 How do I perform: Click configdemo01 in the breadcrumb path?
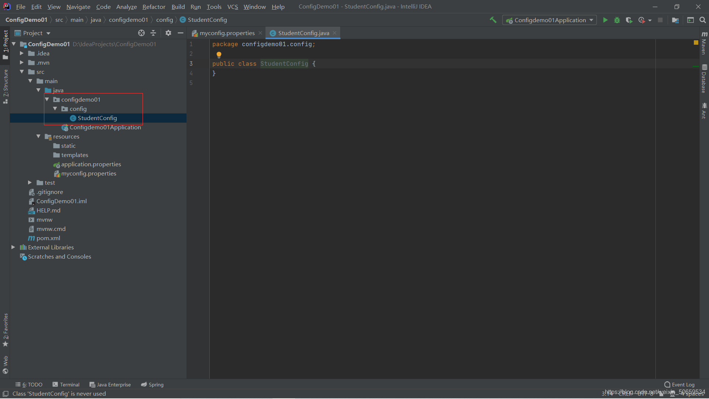[129, 20]
